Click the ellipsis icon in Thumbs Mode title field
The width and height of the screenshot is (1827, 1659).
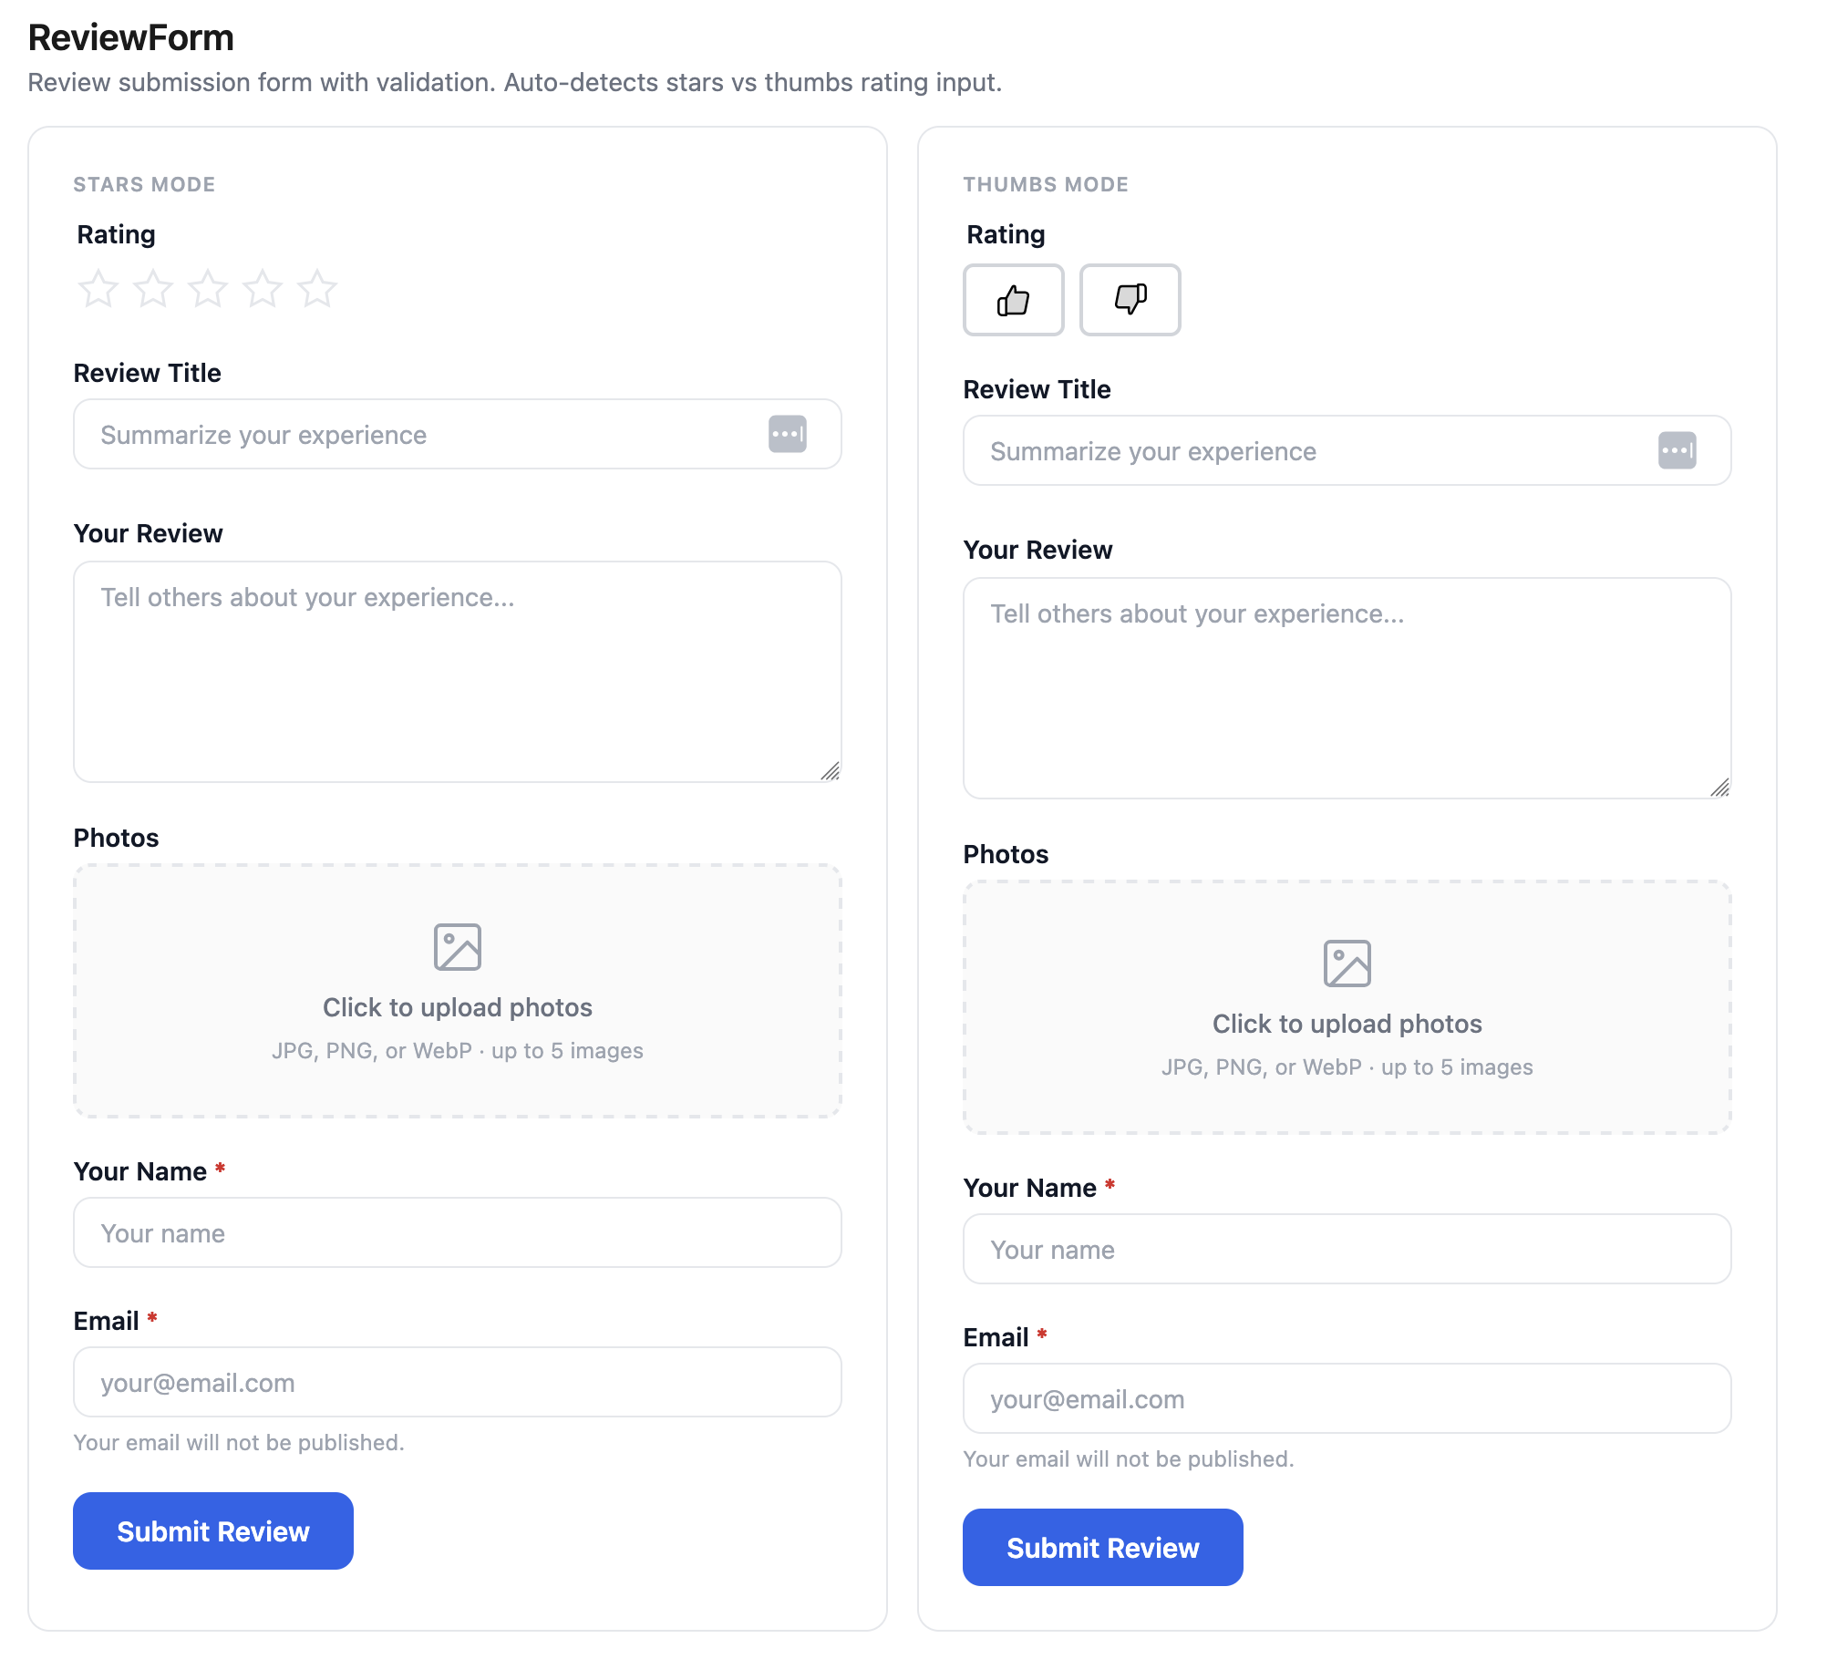(1678, 450)
